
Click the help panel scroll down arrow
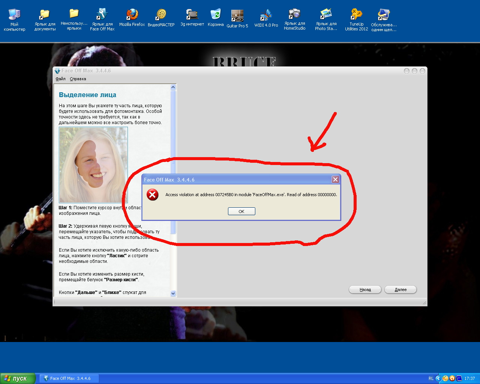coord(173,294)
